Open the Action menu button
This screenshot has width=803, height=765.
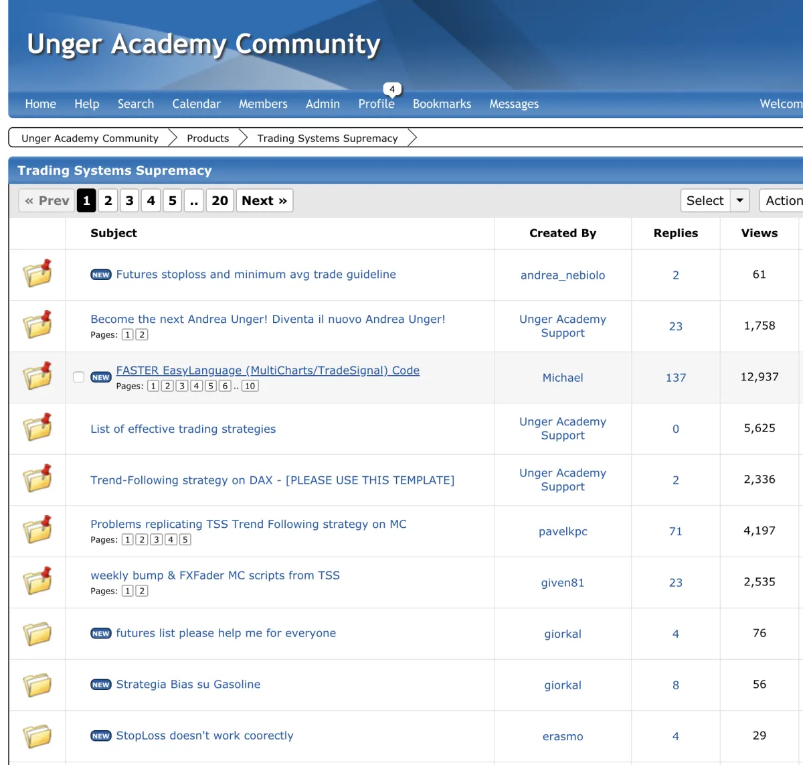[782, 200]
